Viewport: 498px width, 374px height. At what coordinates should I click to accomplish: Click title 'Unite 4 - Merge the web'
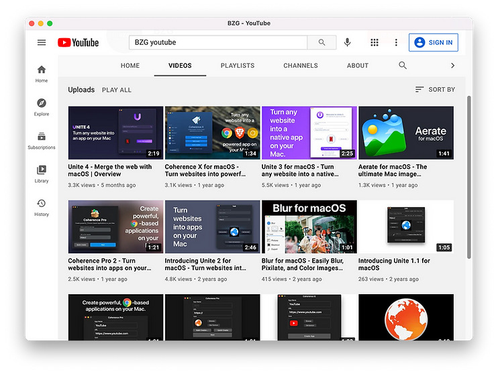tap(110, 170)
